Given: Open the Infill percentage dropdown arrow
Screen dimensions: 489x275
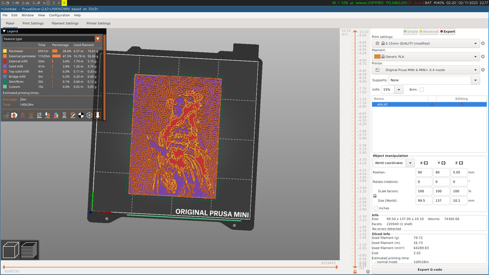Looking at the screenshot, I should coord(399,90).
